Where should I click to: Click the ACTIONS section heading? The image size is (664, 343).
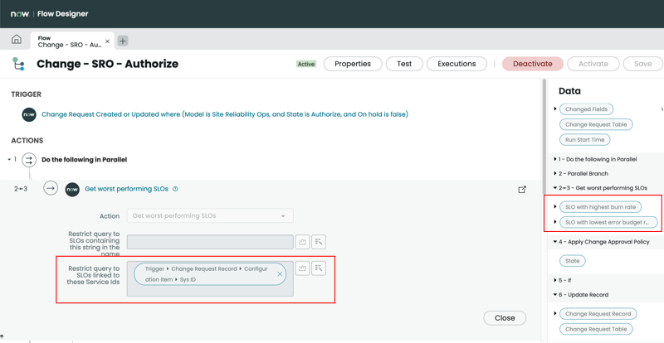point(27,140)
